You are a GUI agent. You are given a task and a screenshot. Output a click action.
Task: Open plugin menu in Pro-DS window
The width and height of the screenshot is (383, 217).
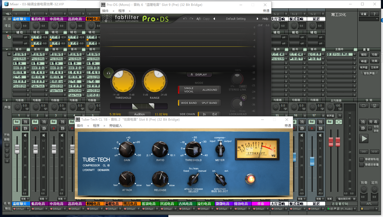click(x=105, y=11)
